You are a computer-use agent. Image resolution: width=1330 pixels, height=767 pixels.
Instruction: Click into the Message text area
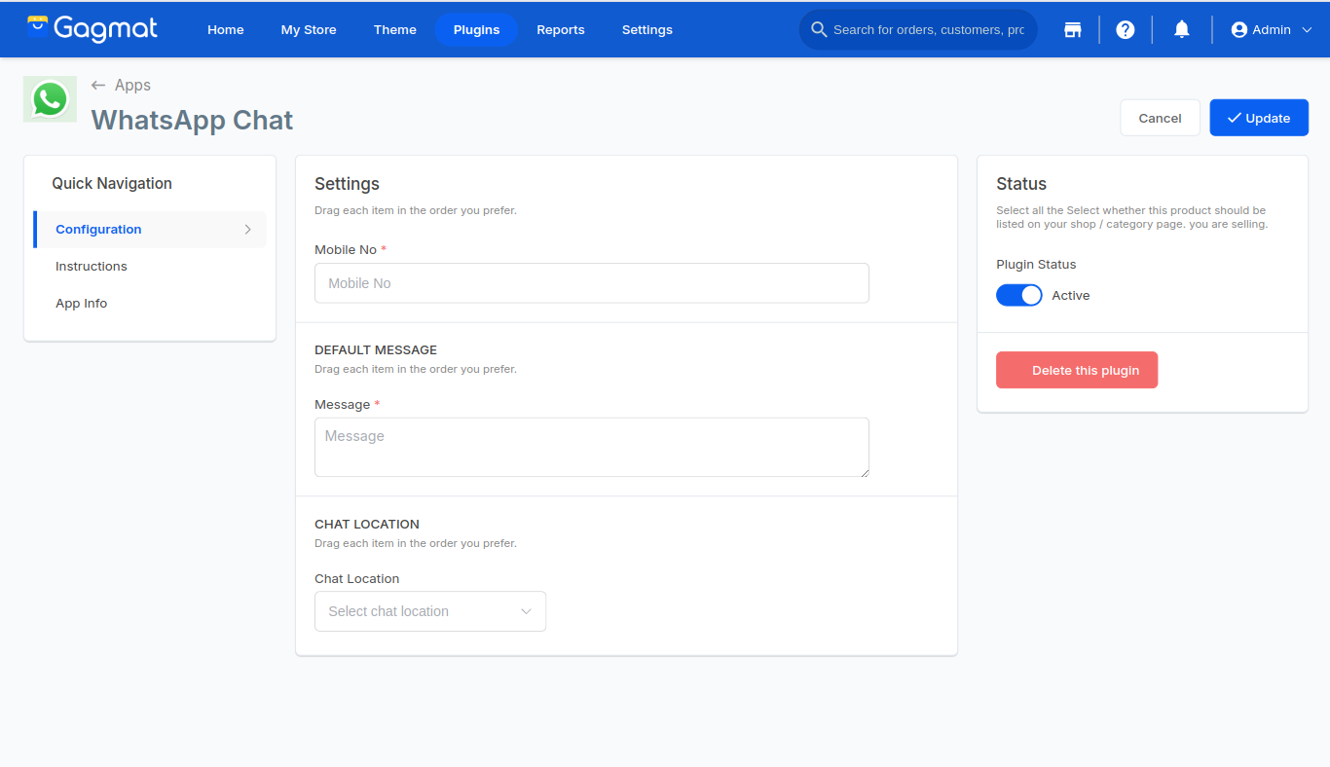click(x=592, y=448)
